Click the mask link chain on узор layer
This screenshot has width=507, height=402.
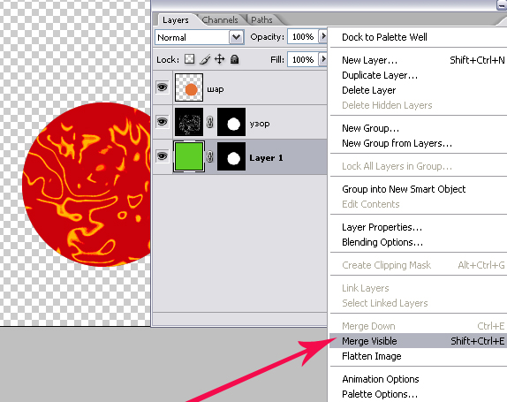tap(210, 122)
